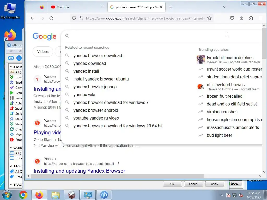Viewport: 267px width, 200px height.
Task: Select yandex internet 2011 setup tab
Action: [x=136, y=7]
